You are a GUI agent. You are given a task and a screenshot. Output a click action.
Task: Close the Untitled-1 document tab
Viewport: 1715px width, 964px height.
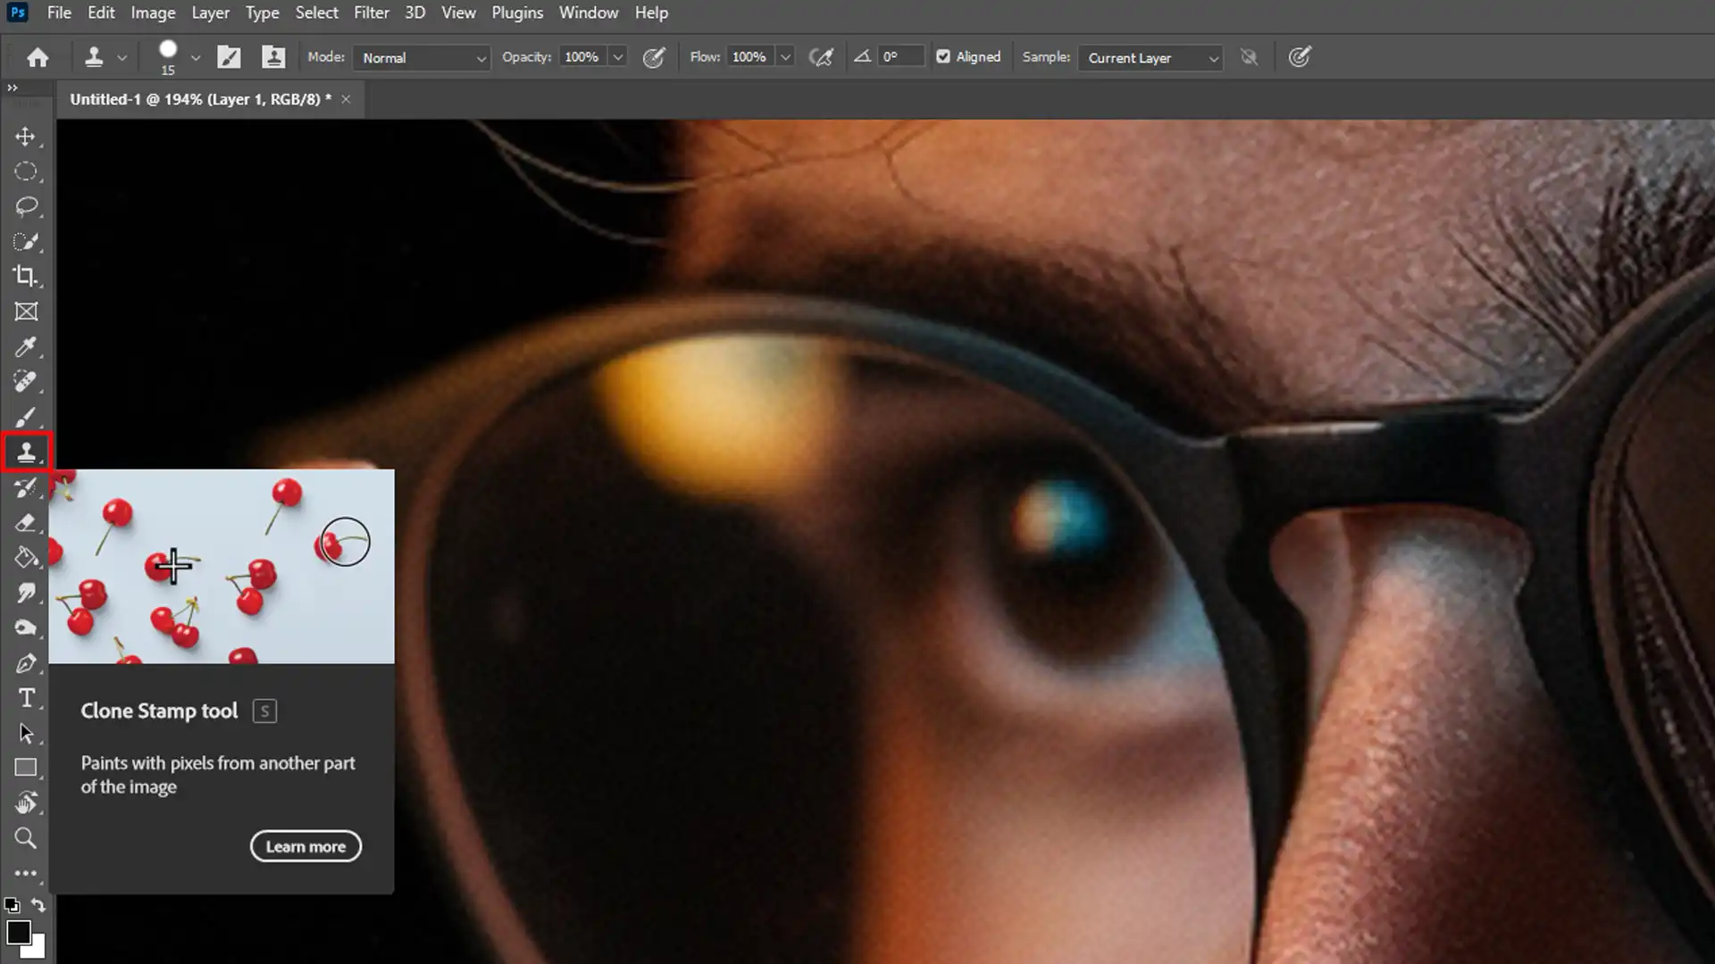pyautogui.click(x=346, y=99)
